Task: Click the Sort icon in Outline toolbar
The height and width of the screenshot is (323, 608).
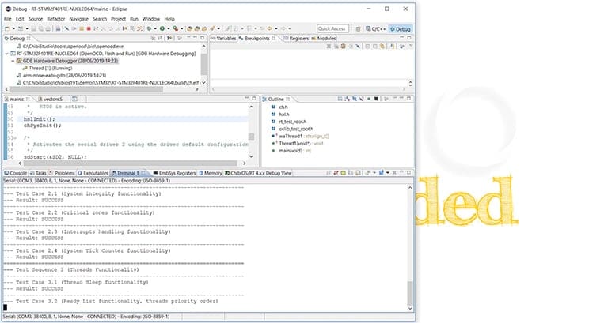Action: [x=347, y=99]
